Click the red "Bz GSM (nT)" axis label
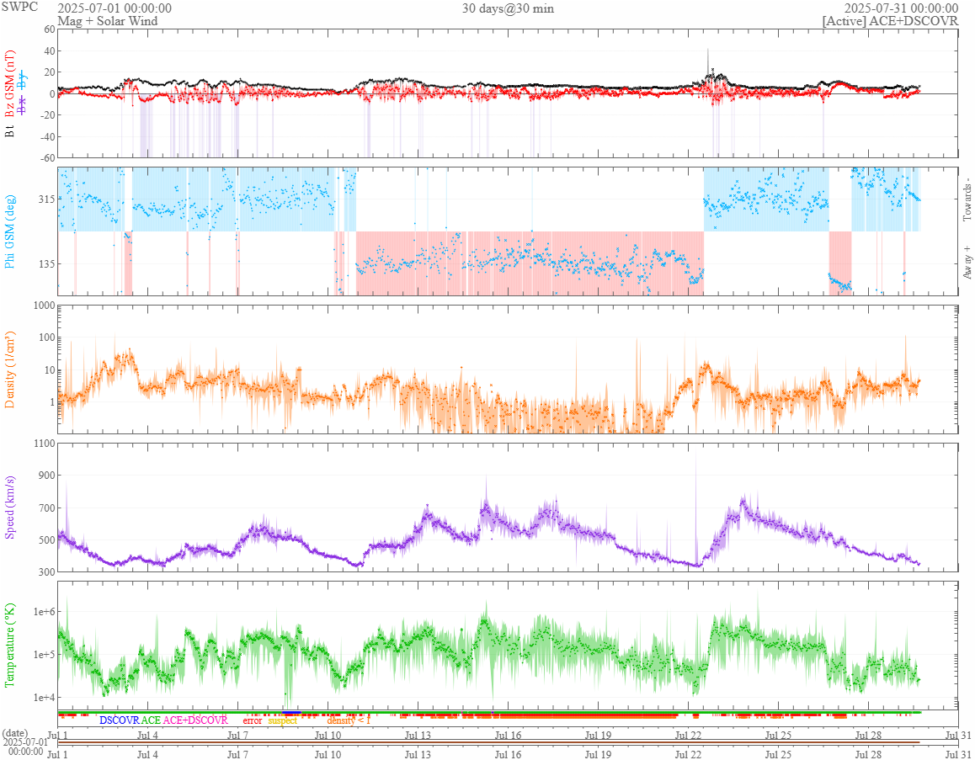This screenshot has height=760, width=975. click(x=9, y=84)
